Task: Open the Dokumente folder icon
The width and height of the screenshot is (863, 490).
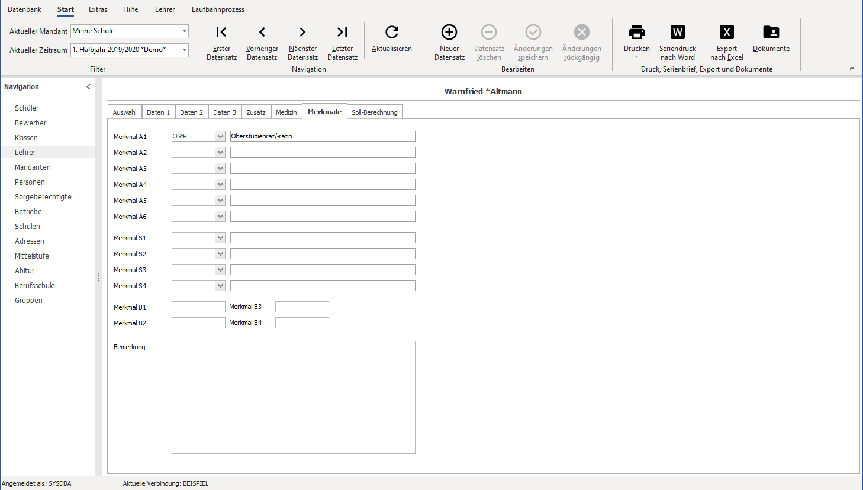Action: 771,32
